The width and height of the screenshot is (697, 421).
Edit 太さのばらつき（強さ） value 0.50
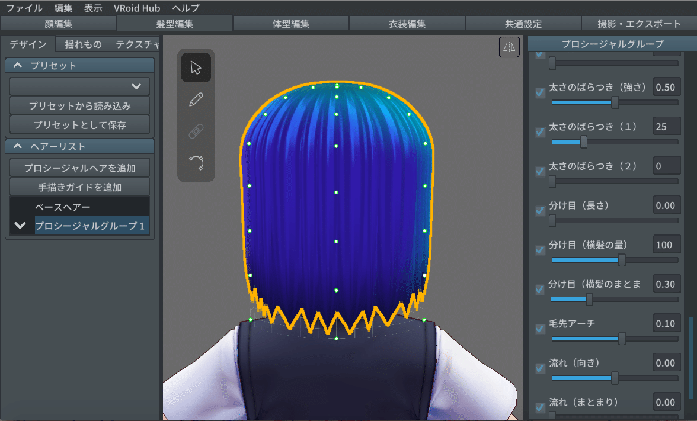click(x=667, y=87)
